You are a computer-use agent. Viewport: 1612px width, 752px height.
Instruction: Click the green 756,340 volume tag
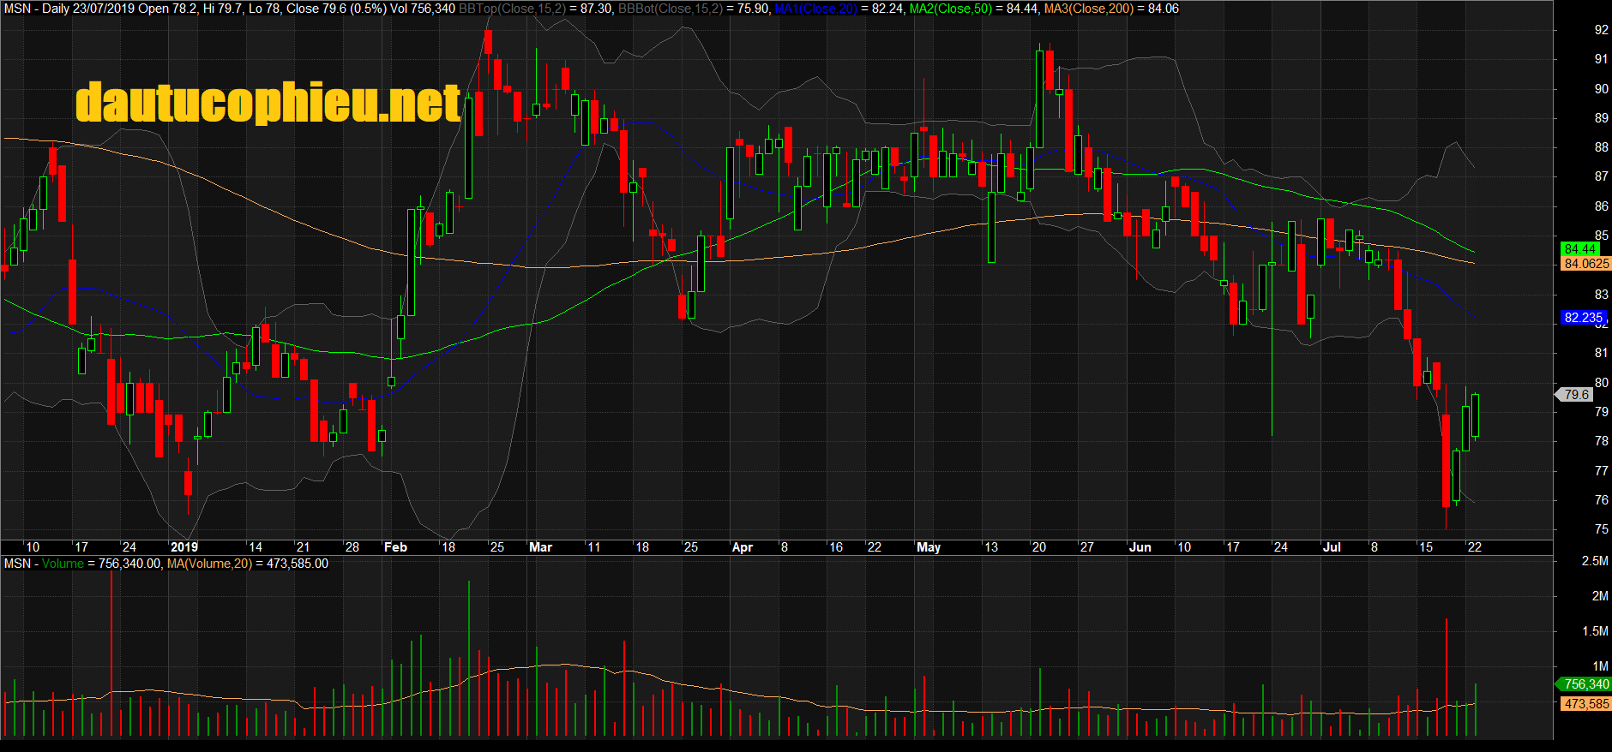click(x=1585, y=684)
